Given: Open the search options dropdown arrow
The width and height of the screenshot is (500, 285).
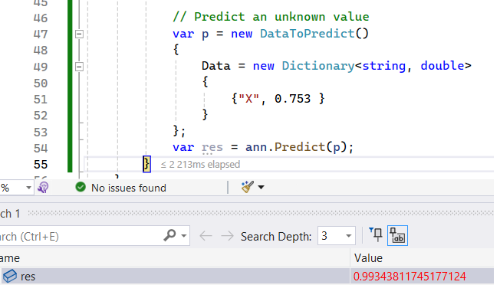Looking at the screenshot, I should (x=184, y=236).
